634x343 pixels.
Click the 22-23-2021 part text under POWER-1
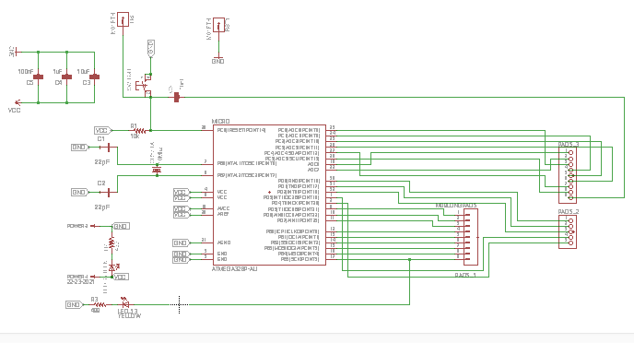(80, 281)
